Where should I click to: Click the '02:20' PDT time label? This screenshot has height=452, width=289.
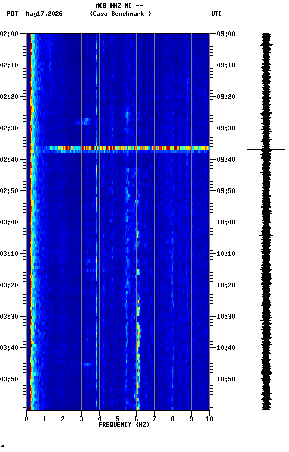tap(9, 97)
